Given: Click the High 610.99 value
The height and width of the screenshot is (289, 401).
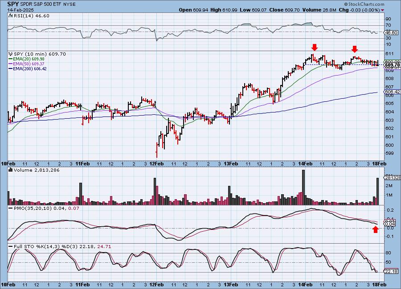Looking at the screenshot, I should [x=224, y=10].
